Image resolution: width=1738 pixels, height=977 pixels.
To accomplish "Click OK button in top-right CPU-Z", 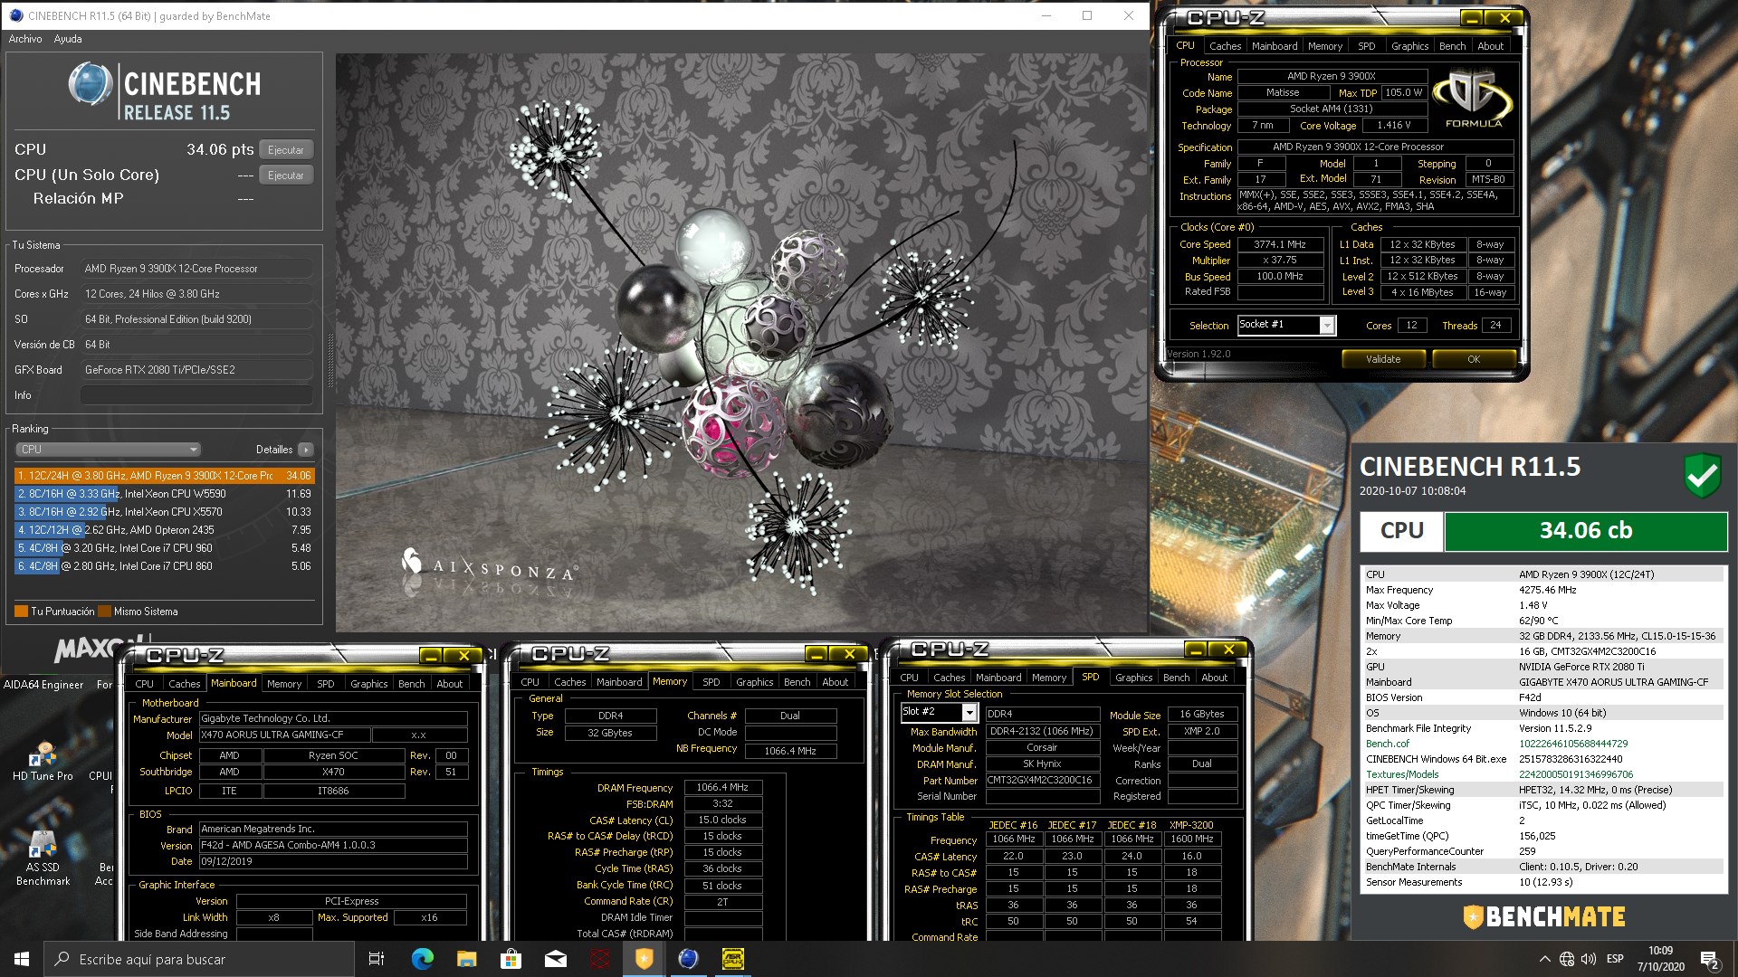I will click(x=1473, y=359).
